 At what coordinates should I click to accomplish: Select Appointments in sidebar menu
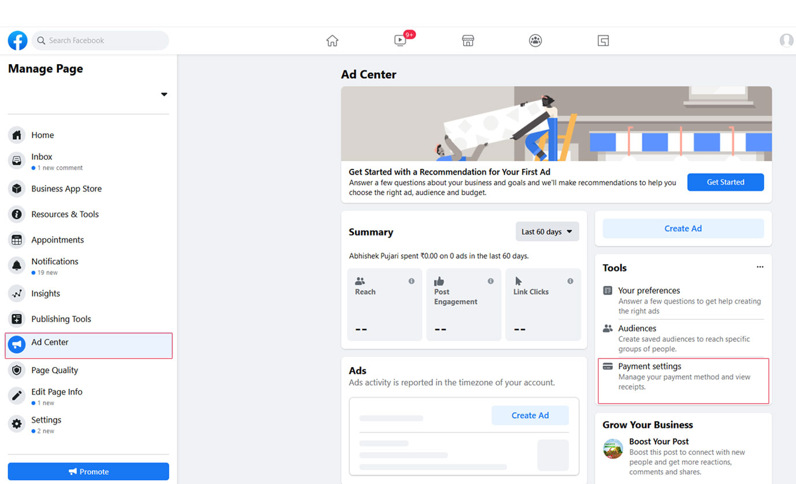pyautogui.click(x=58, y=239)
